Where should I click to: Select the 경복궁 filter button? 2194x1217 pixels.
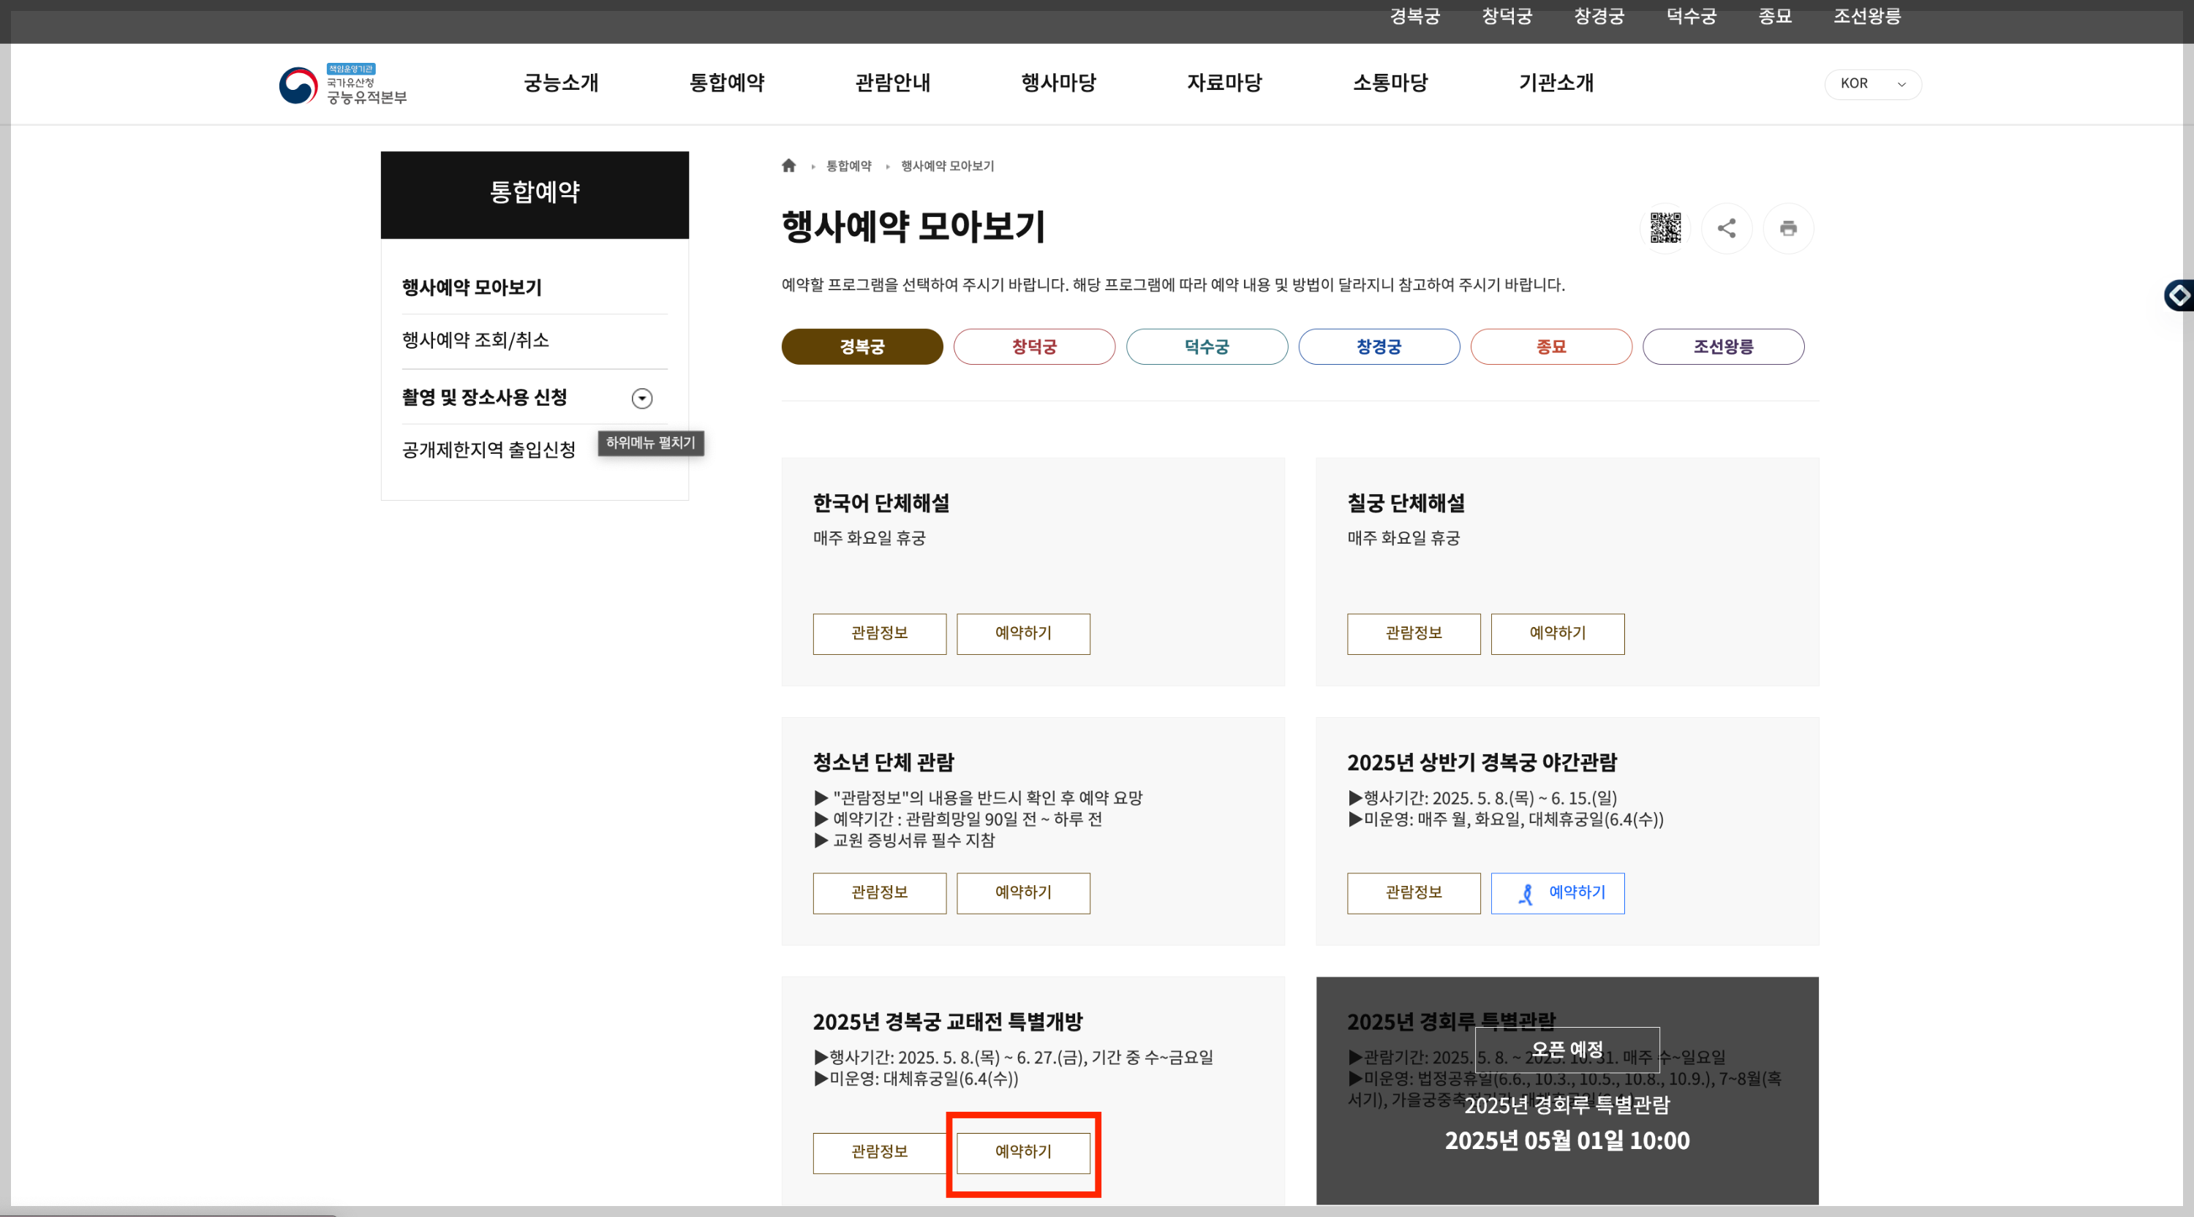point(862,346)
